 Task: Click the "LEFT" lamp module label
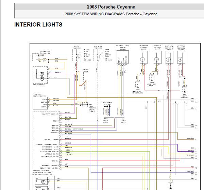pyautogui.click(x=38, y=178)
